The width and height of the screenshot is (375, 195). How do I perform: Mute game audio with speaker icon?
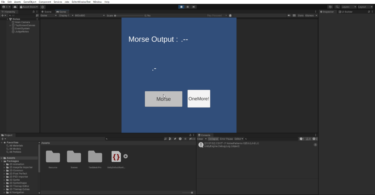[289, 16]
